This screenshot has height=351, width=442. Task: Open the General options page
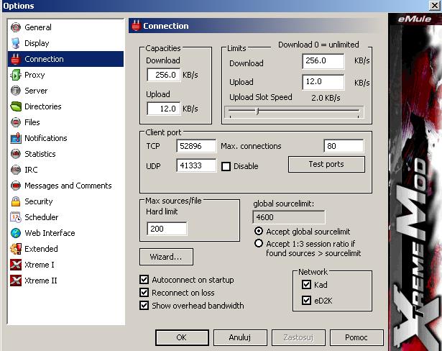[65, 27]
